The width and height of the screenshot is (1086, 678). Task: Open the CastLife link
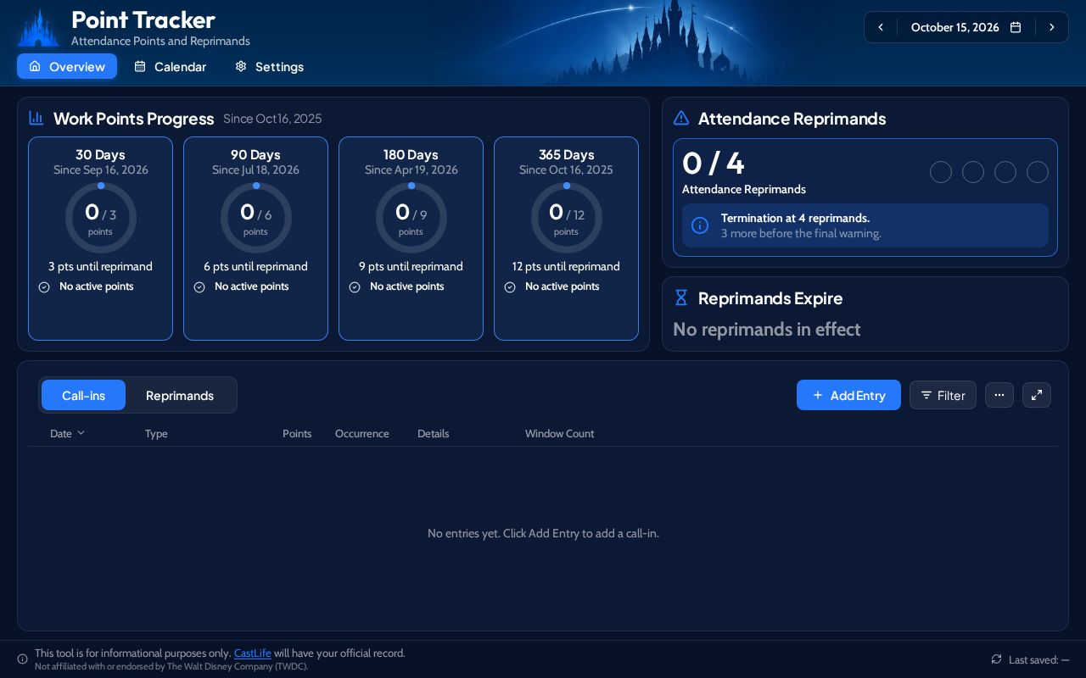click(x=253, y=653)
